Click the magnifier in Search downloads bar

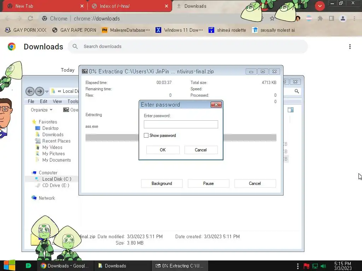click(x=75, y=47)
